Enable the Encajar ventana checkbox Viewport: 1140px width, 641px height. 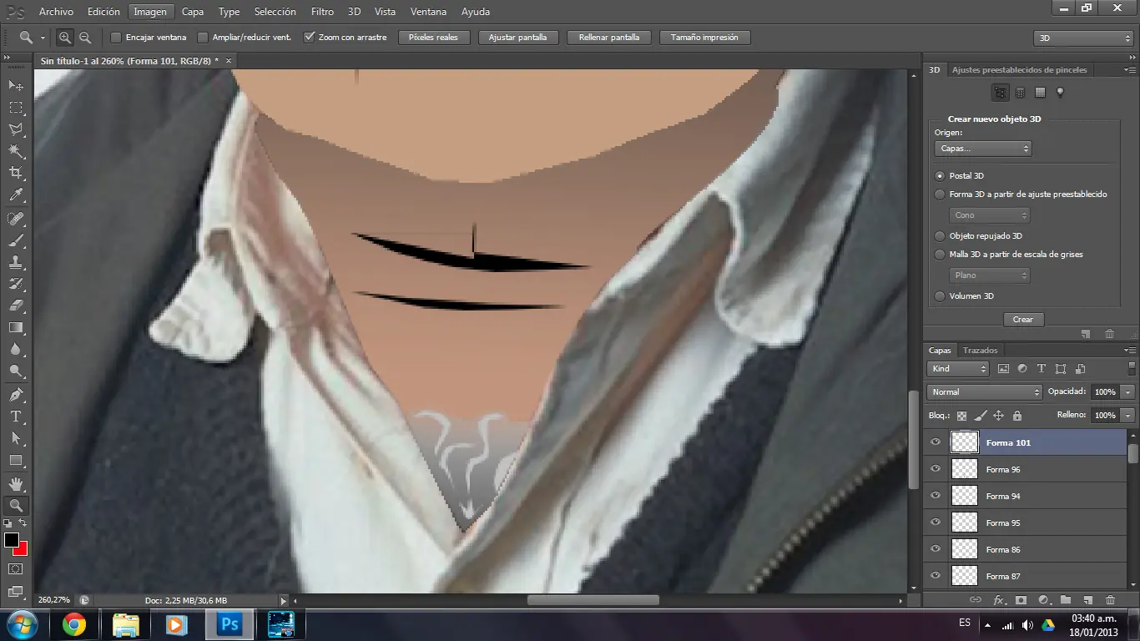(x=117, y=38)
